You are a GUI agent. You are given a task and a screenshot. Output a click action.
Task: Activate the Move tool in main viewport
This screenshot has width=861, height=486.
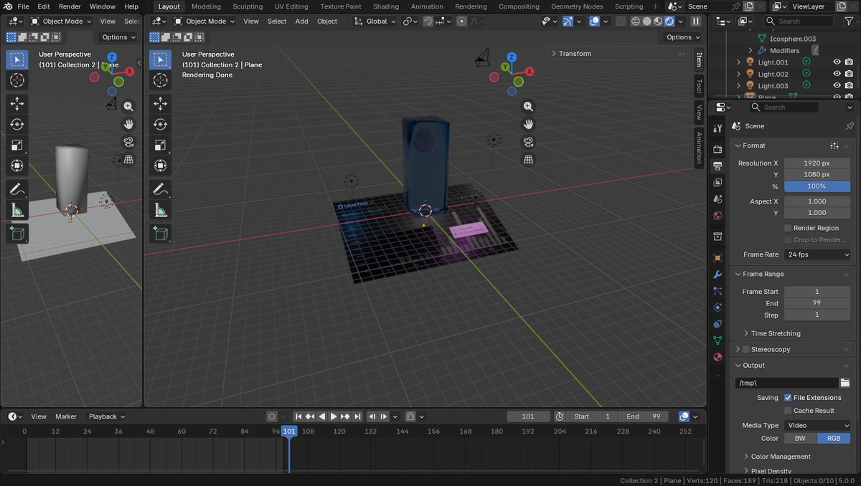pos(161,104)
